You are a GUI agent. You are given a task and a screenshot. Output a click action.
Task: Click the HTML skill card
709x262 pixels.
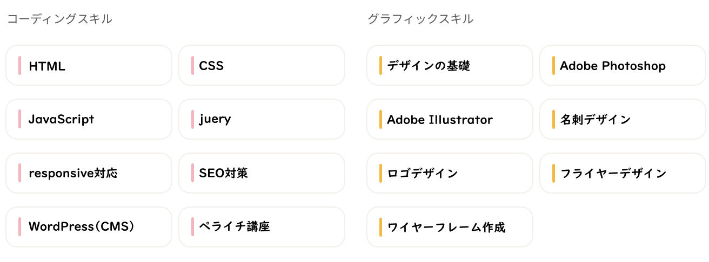click(x=89, y=66)
